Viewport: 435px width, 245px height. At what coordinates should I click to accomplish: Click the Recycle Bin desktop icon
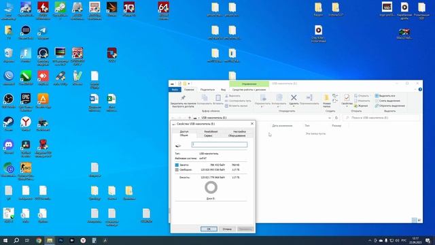point(9,55)
